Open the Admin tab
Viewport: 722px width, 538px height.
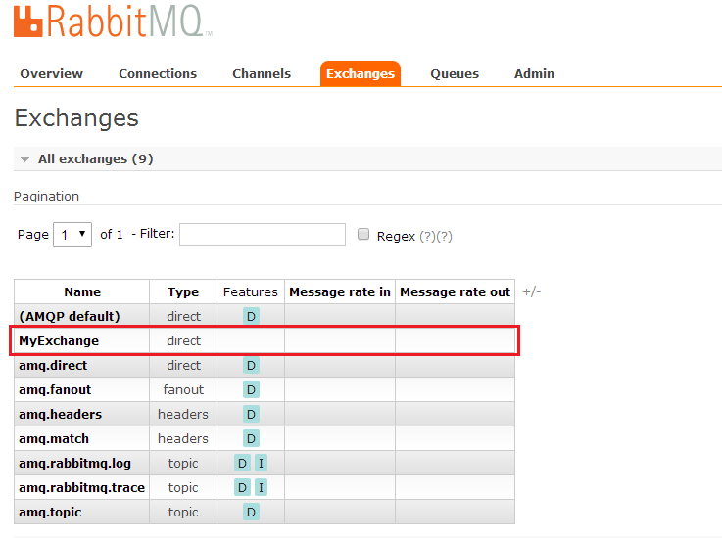pos(534,74)
